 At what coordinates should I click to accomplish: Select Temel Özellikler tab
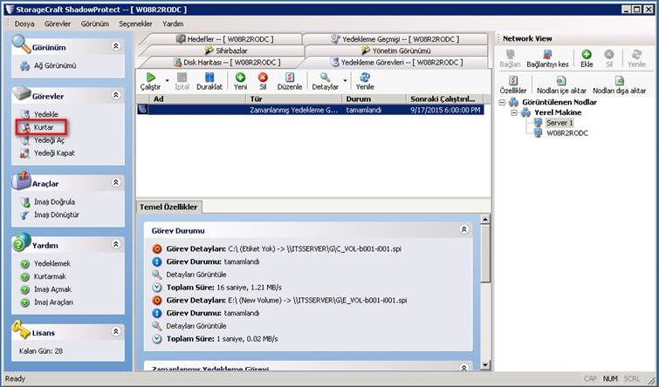coord(168,207)
